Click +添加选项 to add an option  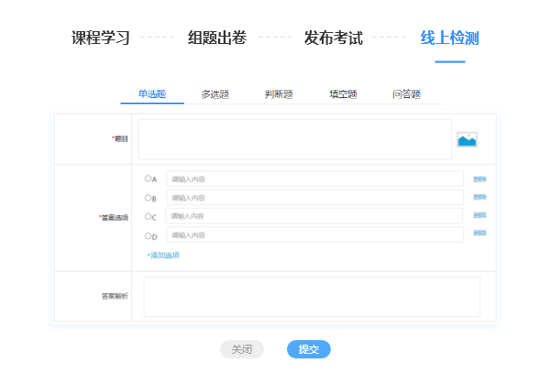click(x=163, y=255)
